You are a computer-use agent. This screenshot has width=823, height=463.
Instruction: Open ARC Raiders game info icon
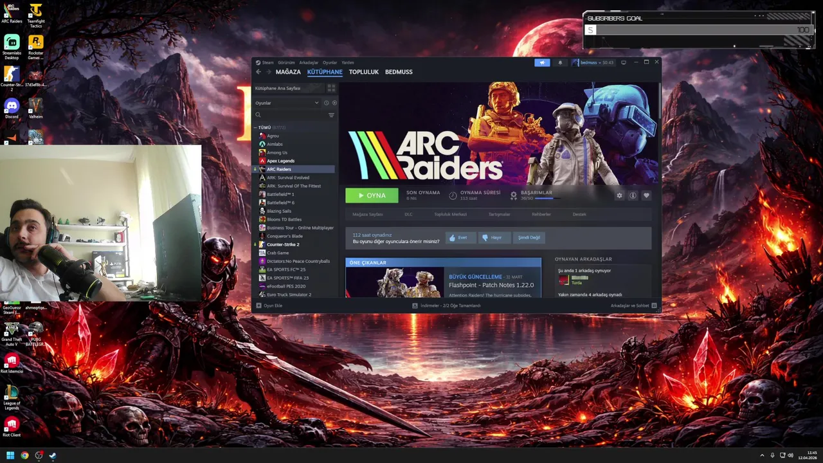coord(633,195)
